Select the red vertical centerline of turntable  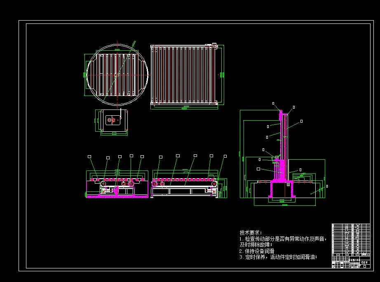(117, 75)
